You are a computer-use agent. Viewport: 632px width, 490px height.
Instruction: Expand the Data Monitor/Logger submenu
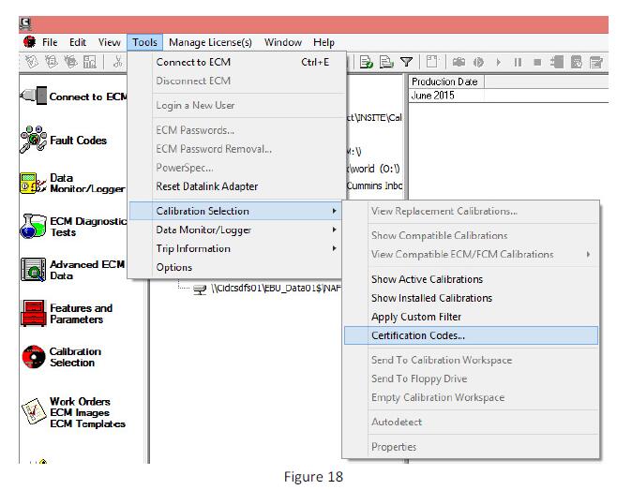[236, 230]
